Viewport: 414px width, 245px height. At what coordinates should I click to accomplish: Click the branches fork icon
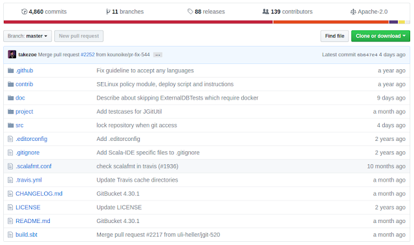[108, 12]
